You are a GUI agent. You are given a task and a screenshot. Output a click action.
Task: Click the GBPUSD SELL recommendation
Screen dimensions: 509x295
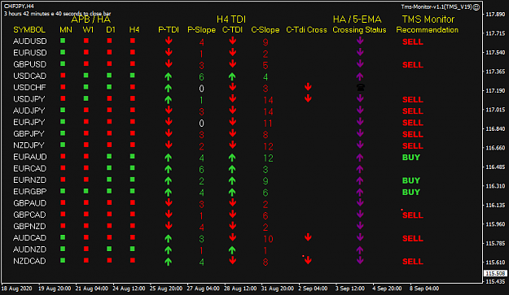pos(413,65)
